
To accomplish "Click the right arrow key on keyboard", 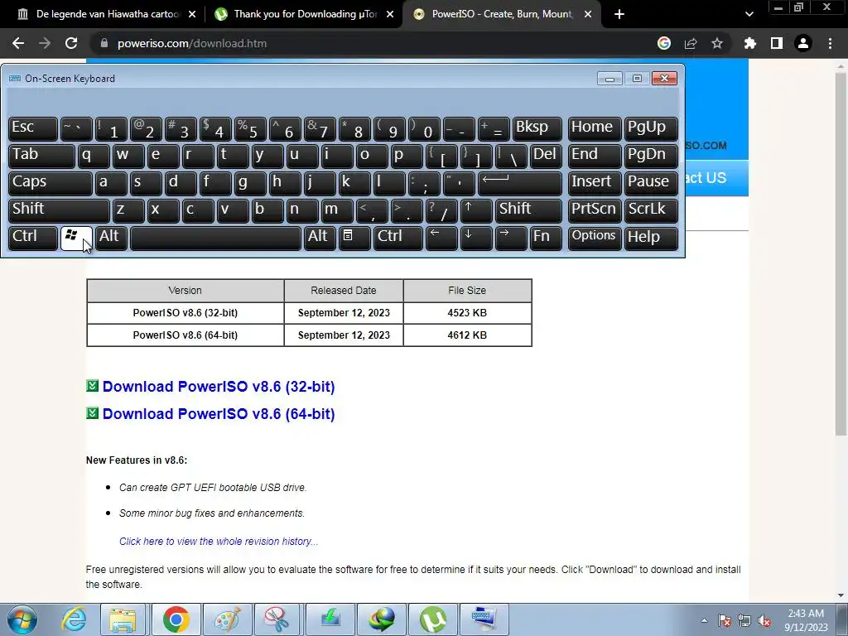I will point(510,238).
